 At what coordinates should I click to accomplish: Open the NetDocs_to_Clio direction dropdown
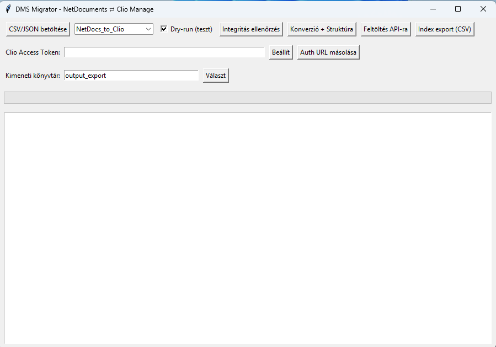(x=114, y=29)
